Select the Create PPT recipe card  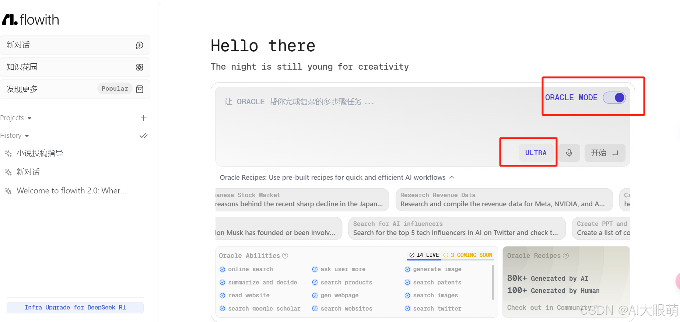click(601, 228)
